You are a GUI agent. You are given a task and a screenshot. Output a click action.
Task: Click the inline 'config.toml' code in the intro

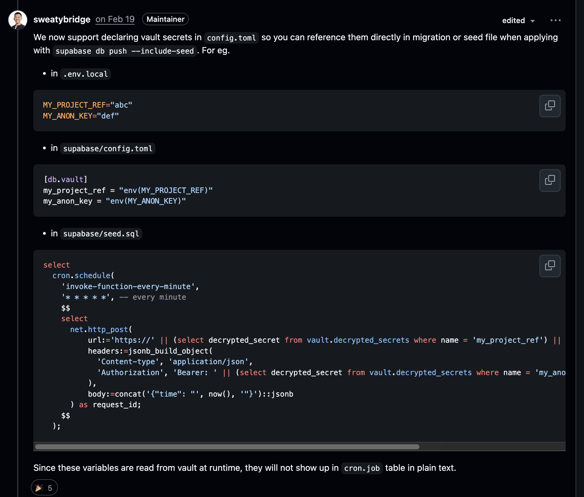(x=231, y=38)
